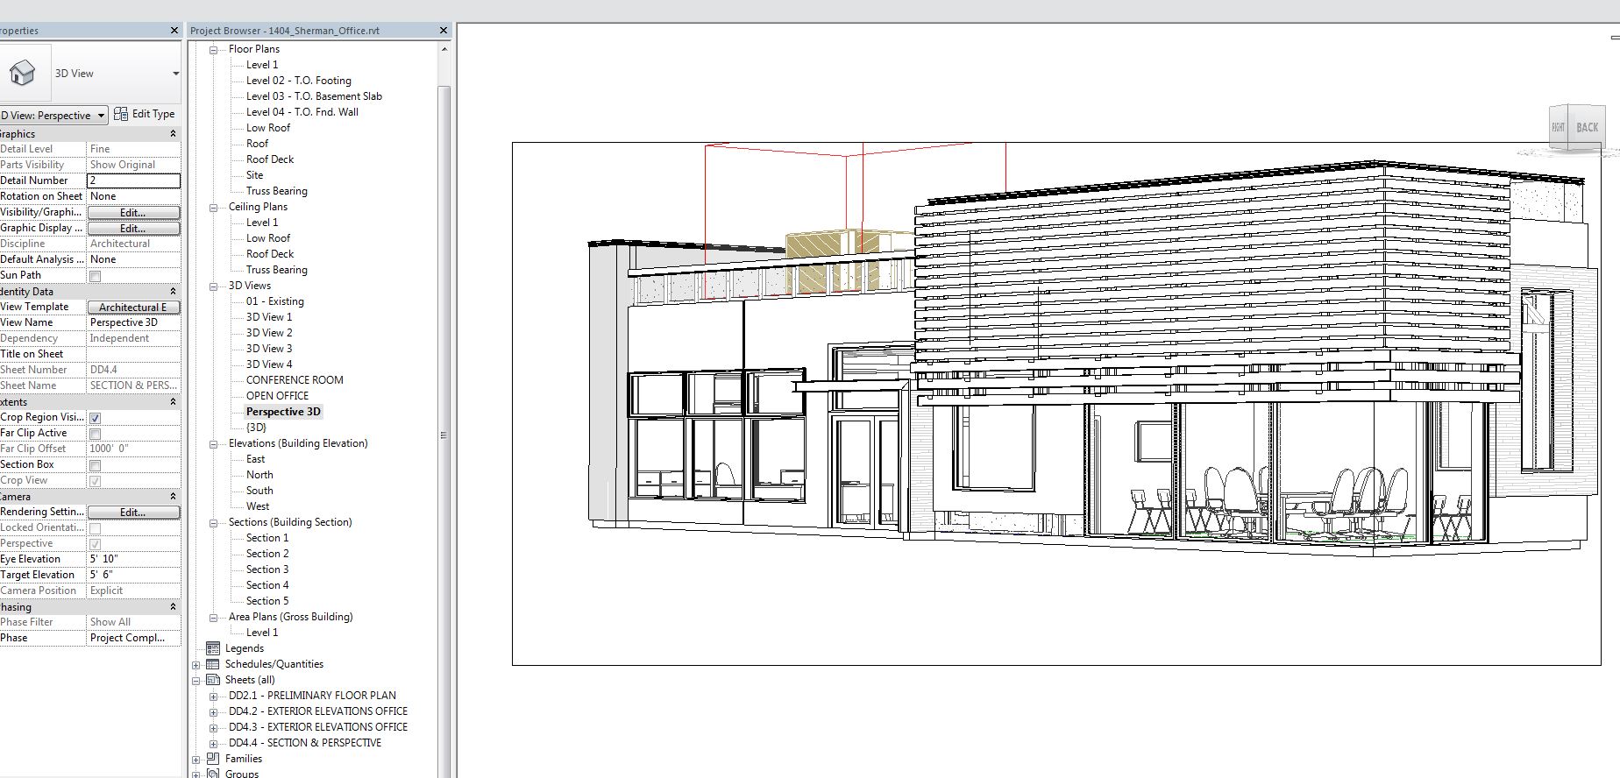Select Section 4 in the browser
This screenshot has height=778, width=1620.
click(267, 585)
